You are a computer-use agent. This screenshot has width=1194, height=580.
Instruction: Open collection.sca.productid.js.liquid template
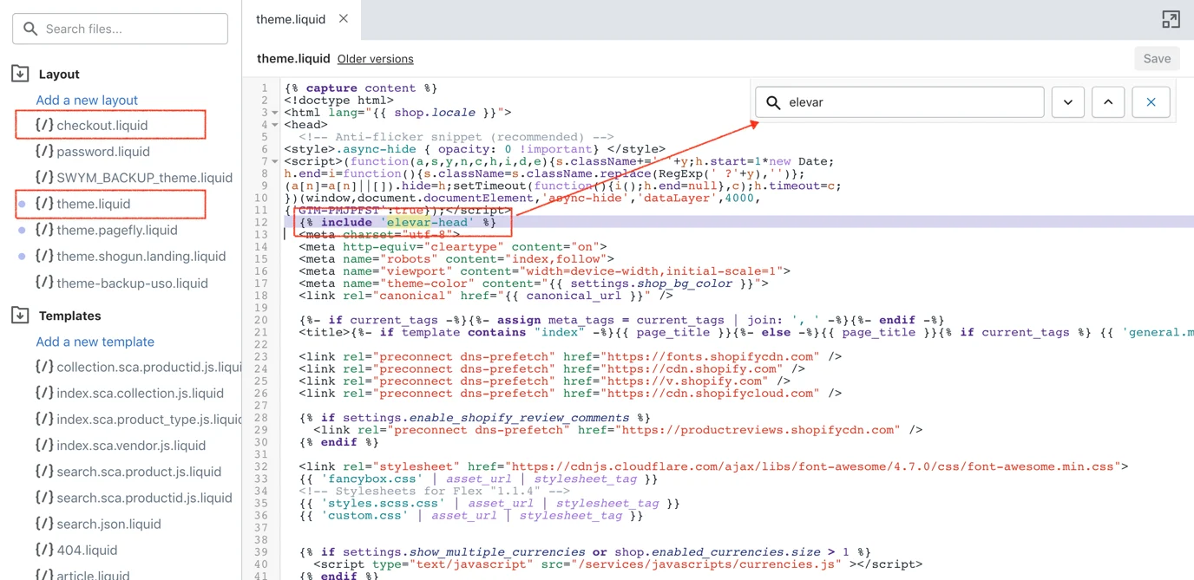pos(148,367)
